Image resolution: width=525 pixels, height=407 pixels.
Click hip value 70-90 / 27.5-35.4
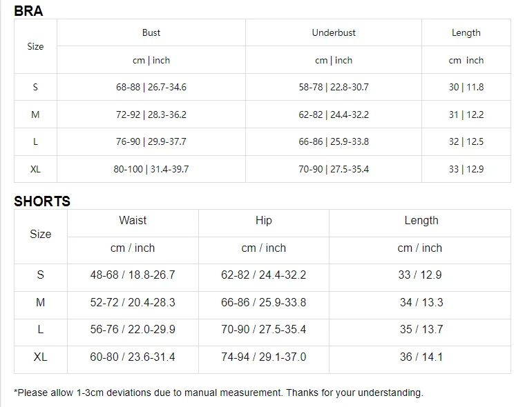263,330
